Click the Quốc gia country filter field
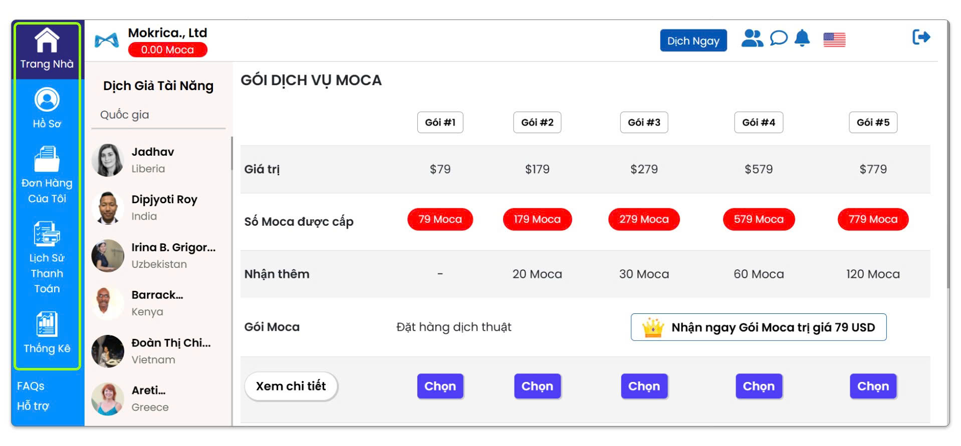The width and height of the screenshot is (961, 446). [x=158, y=115]
